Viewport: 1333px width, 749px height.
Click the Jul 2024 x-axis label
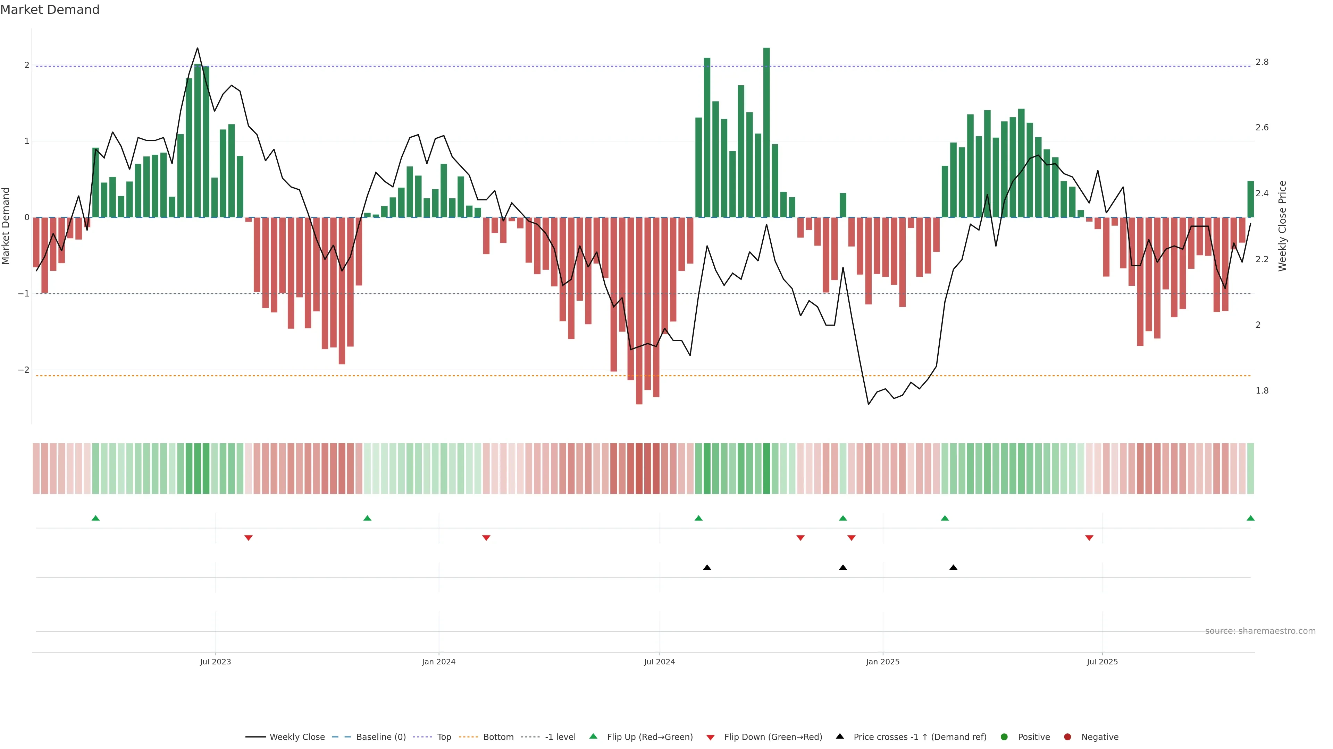(659, 662)
